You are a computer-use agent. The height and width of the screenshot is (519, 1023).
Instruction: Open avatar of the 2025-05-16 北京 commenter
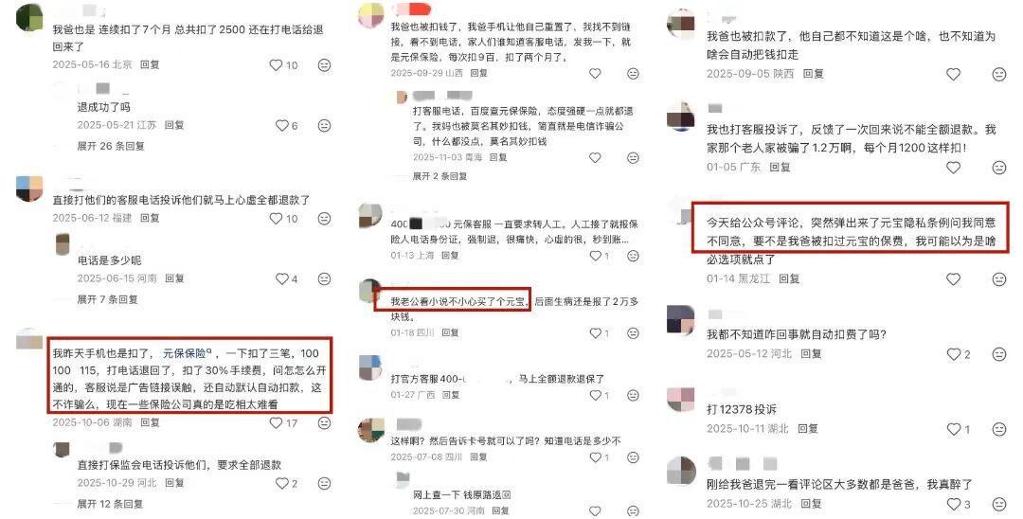(x=29, y=17)
